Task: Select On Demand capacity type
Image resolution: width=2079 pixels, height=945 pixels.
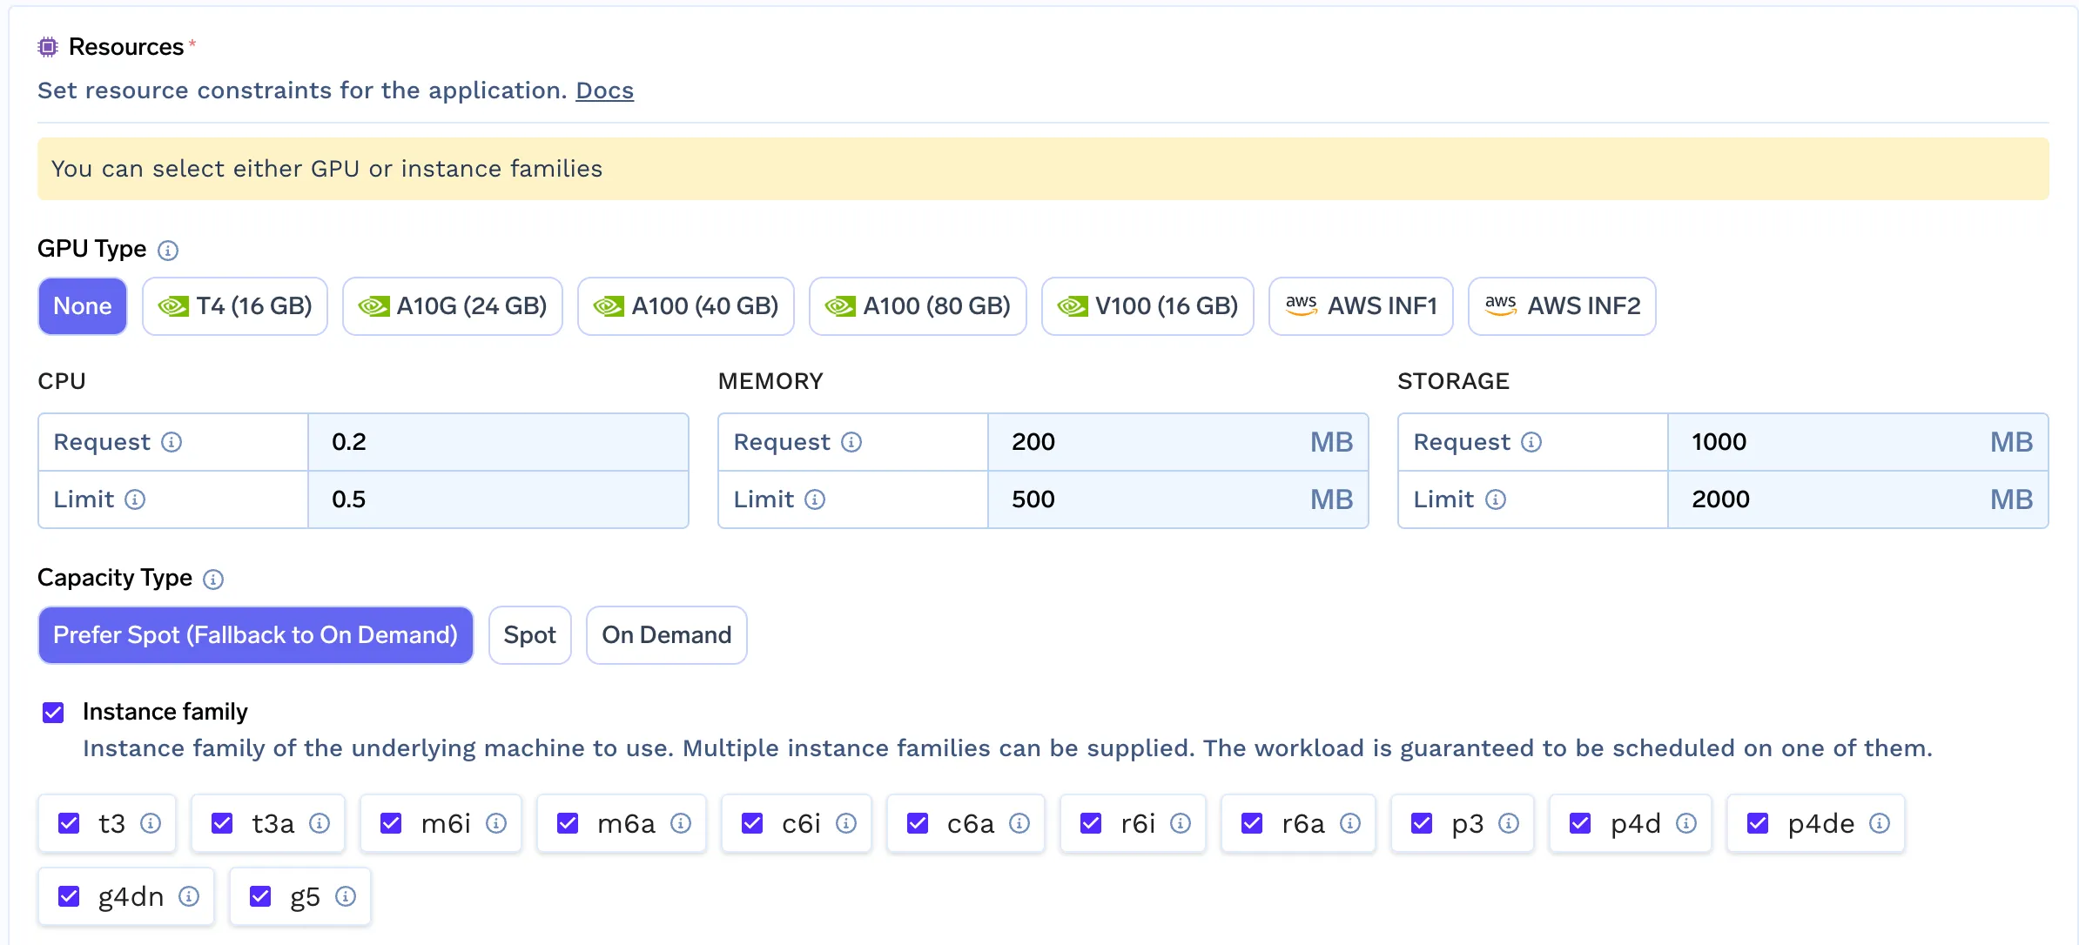Action: pos(666,635)
